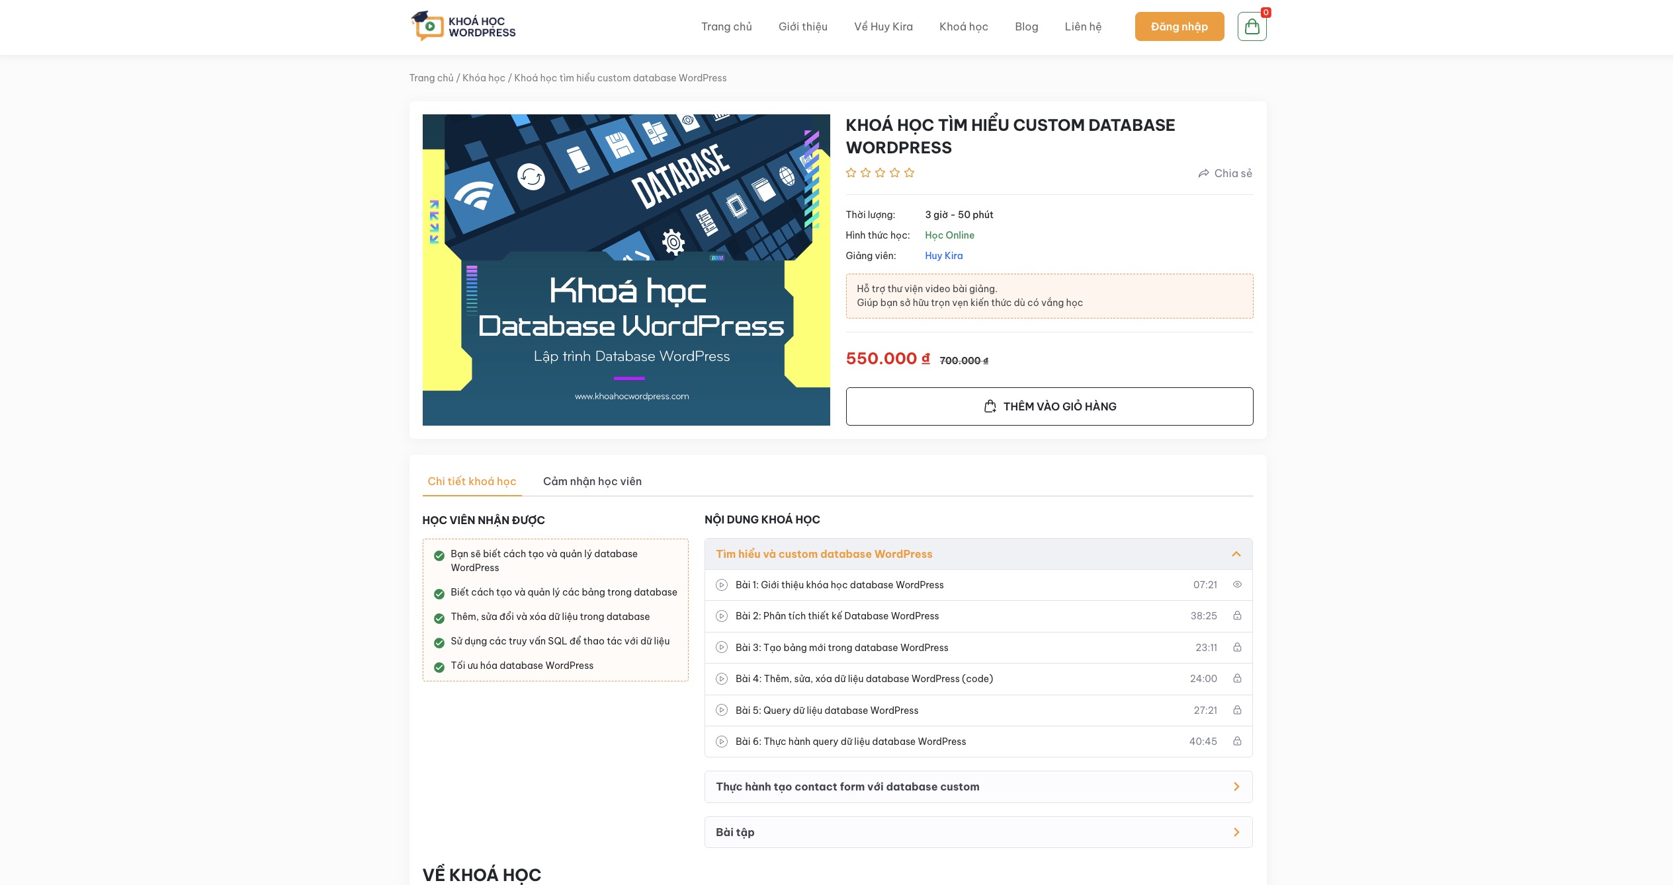Click the lock icon on Bài 6 row
The image size is (1673, 885).
coord(1237,742)
